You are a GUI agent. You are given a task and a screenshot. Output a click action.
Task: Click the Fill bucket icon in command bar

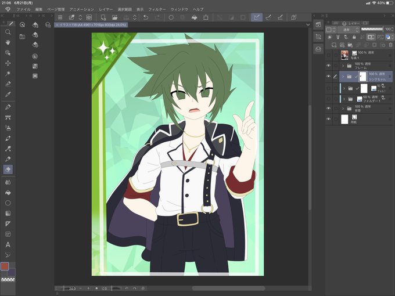[x=194, y=17]
